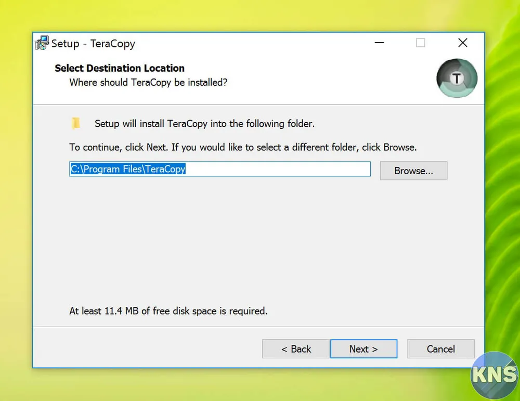Click the 'Setup - TeraCopy' window title

[93, 44]
